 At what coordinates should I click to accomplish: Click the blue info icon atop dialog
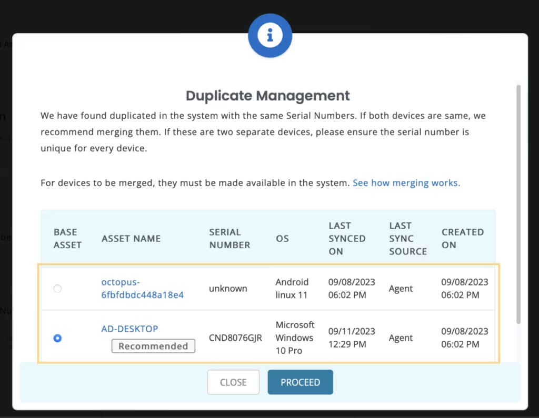(269, 35)
